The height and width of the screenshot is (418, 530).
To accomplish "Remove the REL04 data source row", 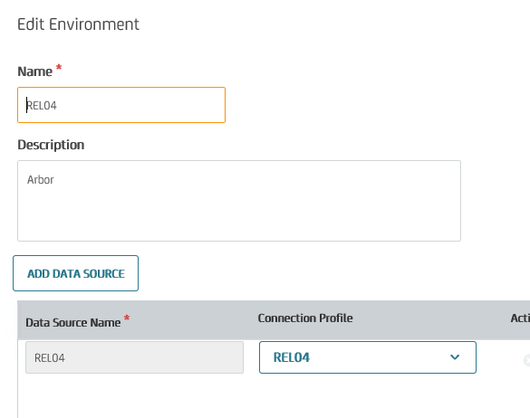I will [x=526, y=360].
